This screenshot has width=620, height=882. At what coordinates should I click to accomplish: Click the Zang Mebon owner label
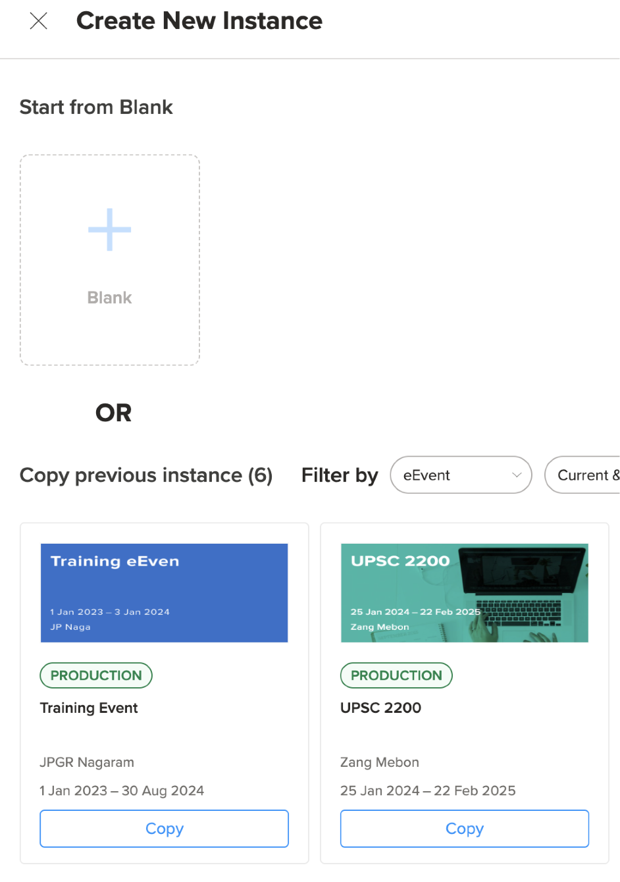(379, 762)
